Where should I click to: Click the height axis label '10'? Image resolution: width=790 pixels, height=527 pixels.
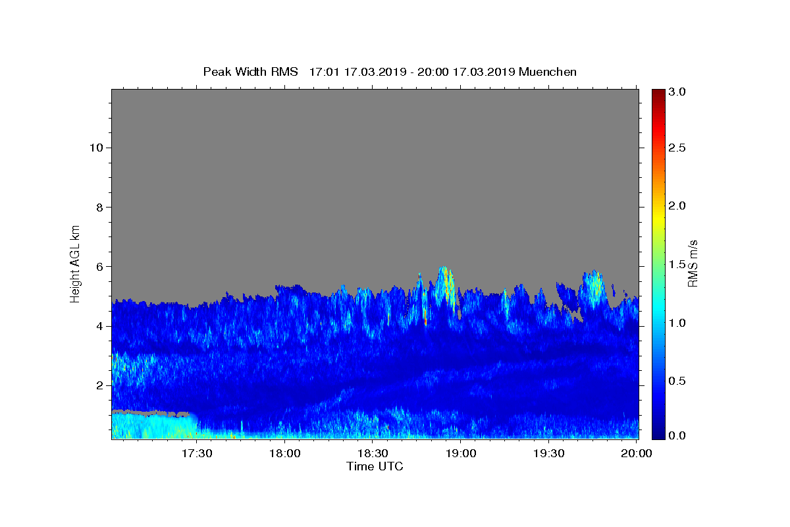(x=95, y=148)
